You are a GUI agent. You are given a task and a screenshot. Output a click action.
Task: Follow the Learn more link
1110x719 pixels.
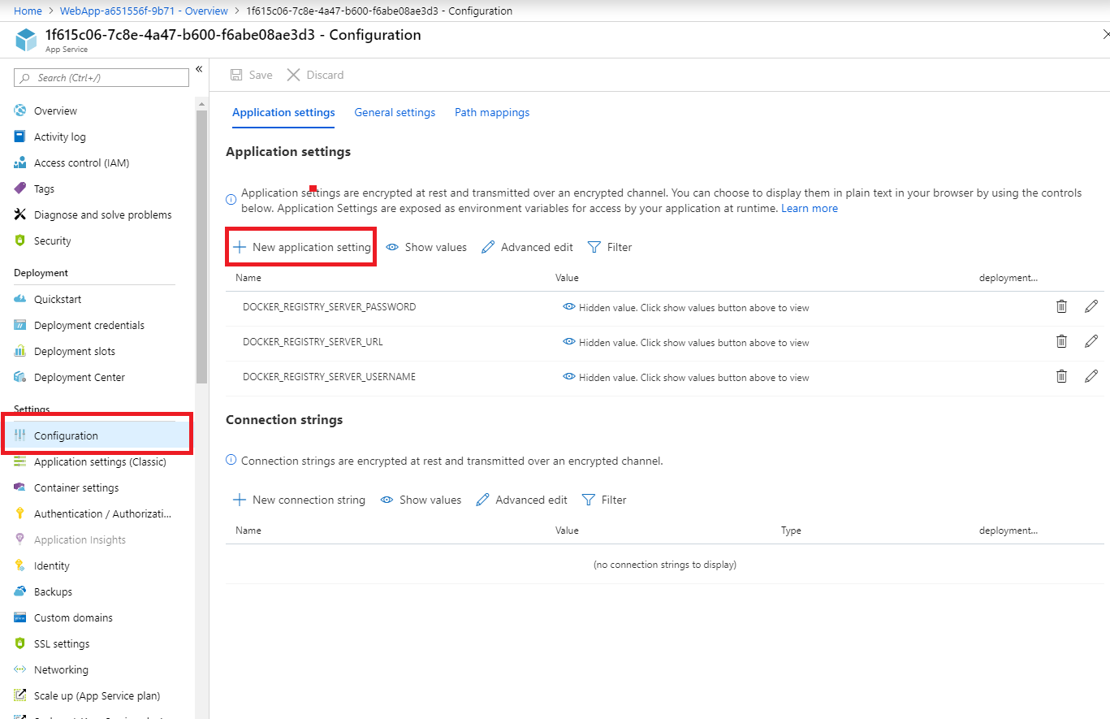click(810, 209)
